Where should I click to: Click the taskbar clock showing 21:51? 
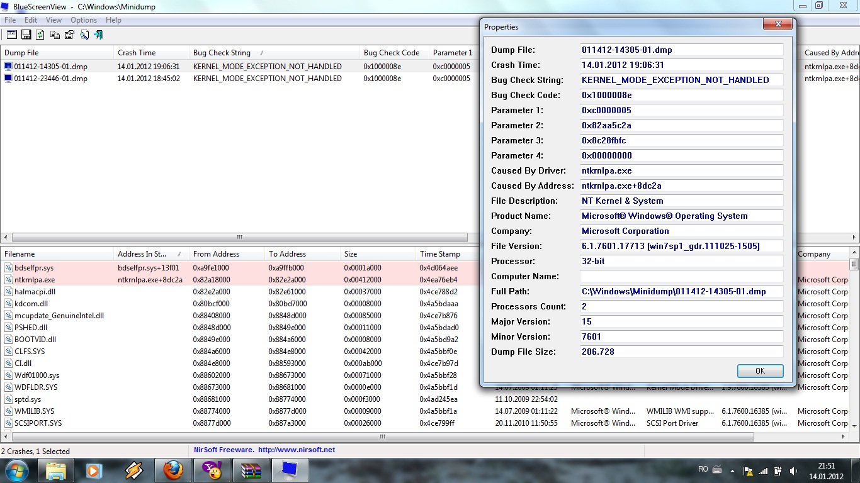tap(826, 470)
